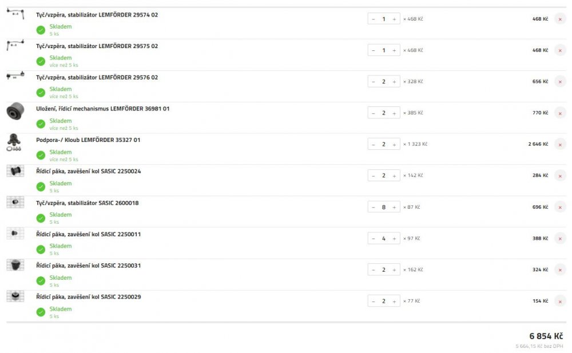Open product Tyč/vzpěra, stabilizátor LEMFÖRDER 29574 02
The image size is (572, 353).
click(x=97, y=15)
